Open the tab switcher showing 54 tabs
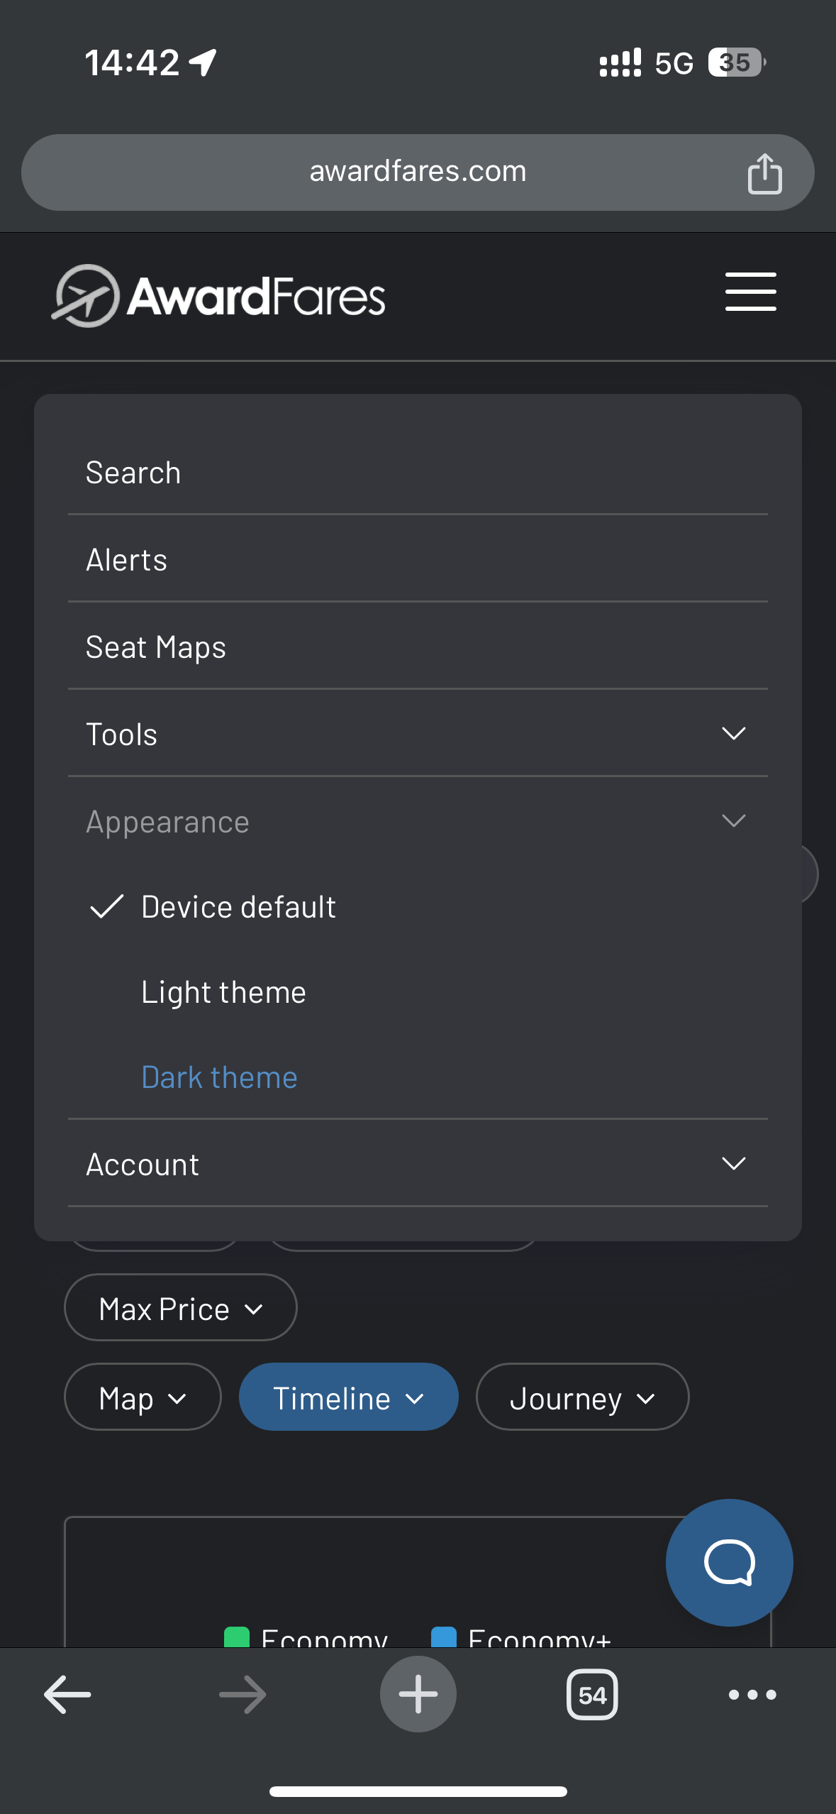Screen dimensions: 836x1814 592,1694
